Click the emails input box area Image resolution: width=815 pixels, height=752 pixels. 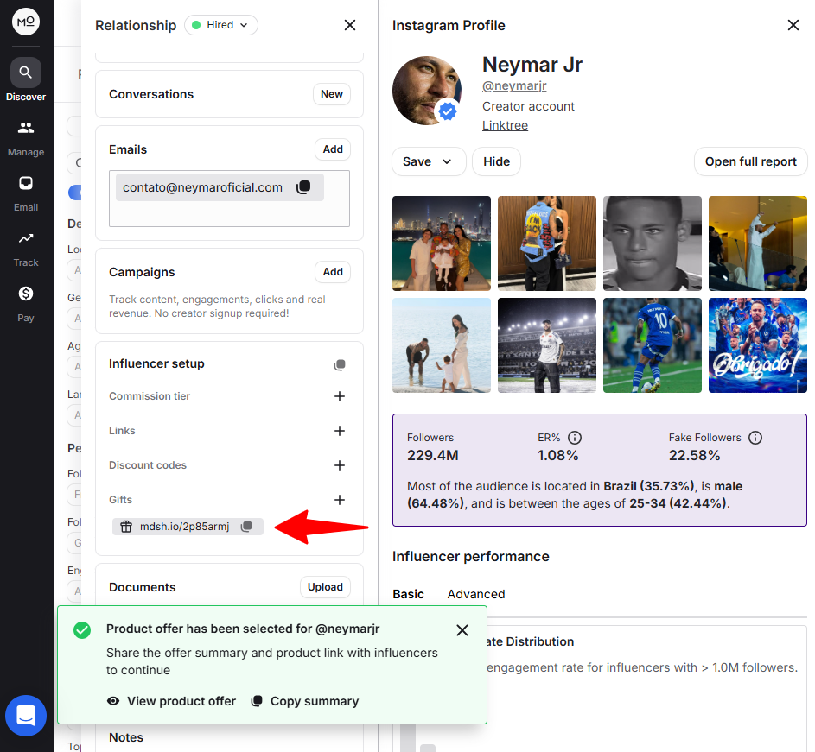click(x=229, y=199)
